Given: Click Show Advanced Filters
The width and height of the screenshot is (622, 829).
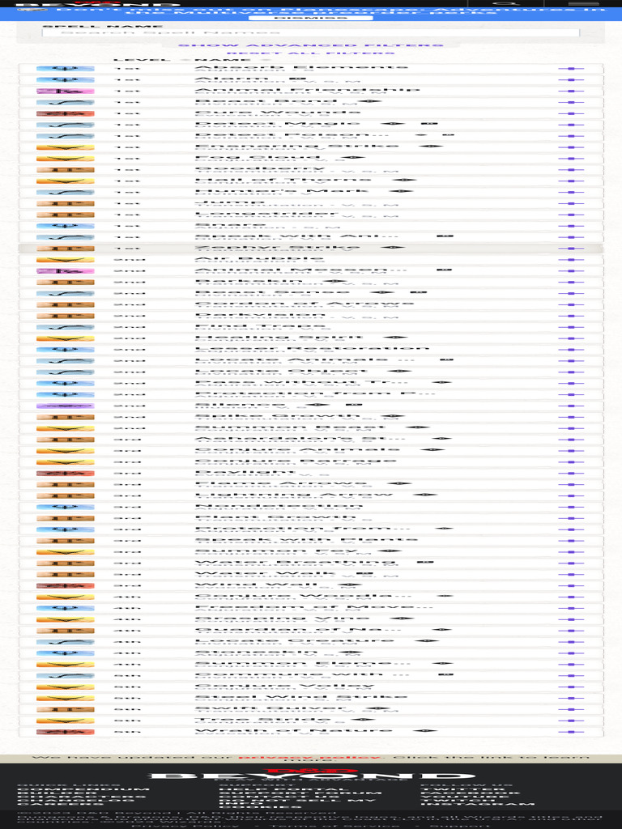Looking at the screenshot, I should 311,45.
